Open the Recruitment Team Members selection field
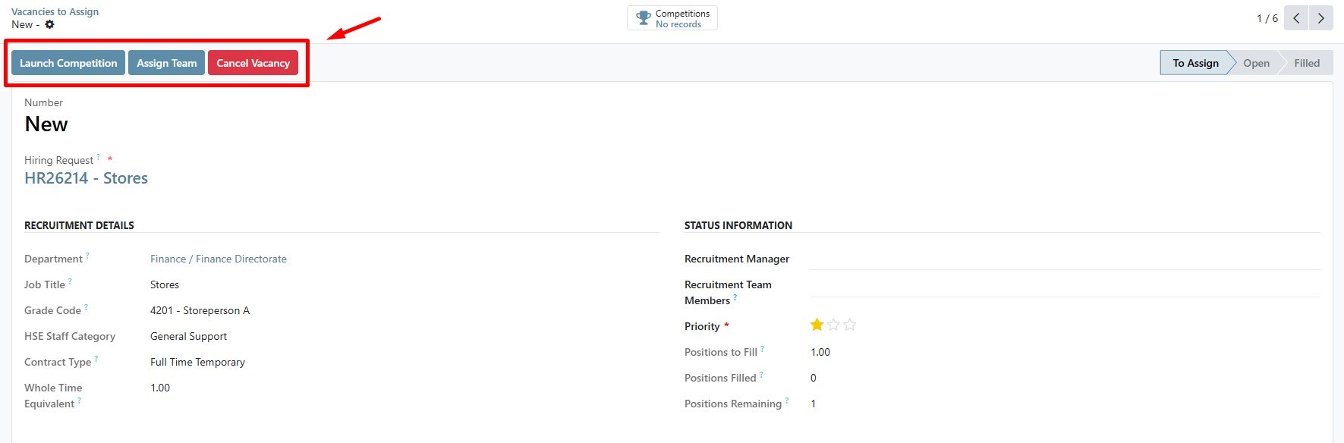The image size is (1344, 443). pyautogui.click(x=1064, y=287)
